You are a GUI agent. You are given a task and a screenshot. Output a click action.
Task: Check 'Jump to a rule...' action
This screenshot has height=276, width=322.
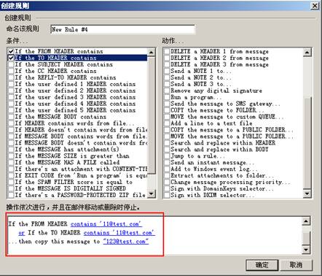167,156
